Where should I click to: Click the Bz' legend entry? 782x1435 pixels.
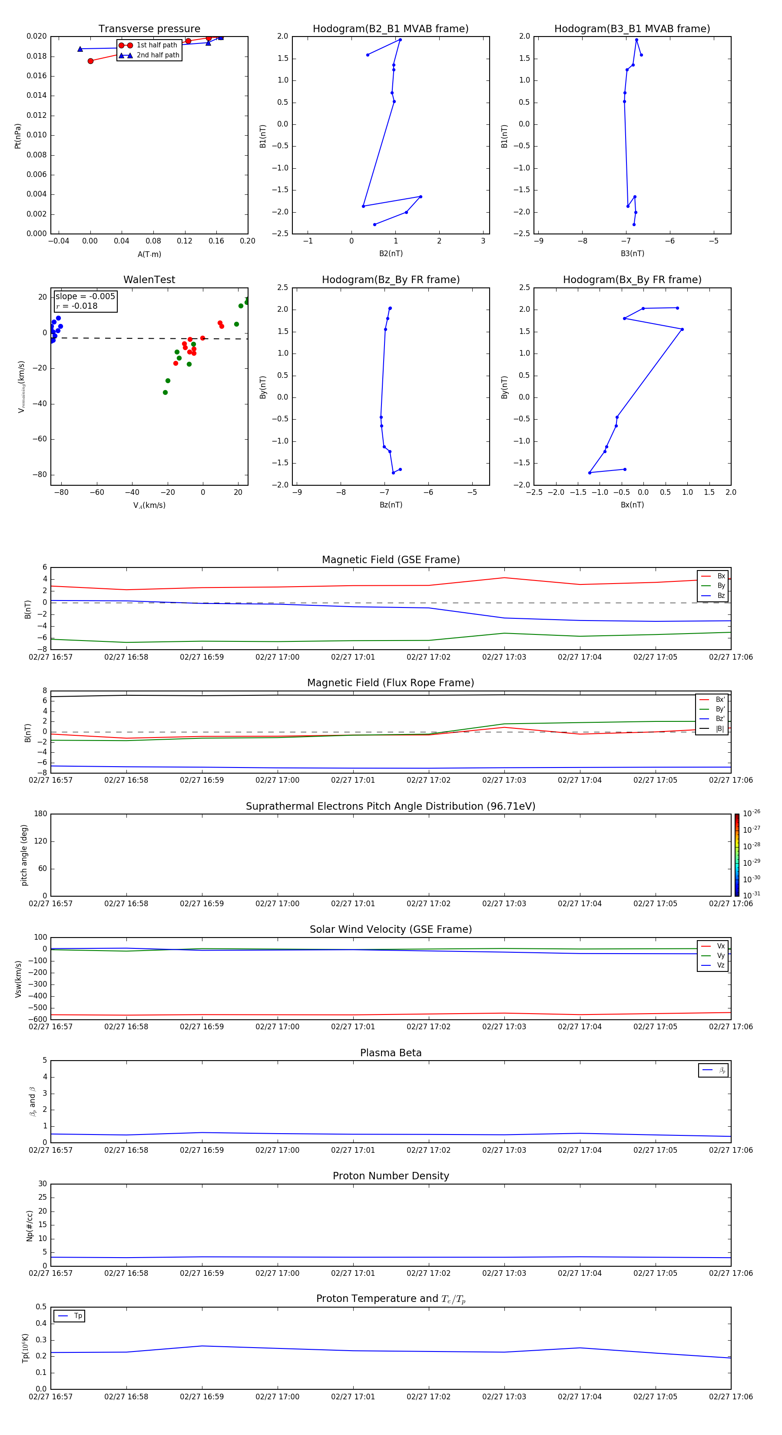tap(712, 719)
